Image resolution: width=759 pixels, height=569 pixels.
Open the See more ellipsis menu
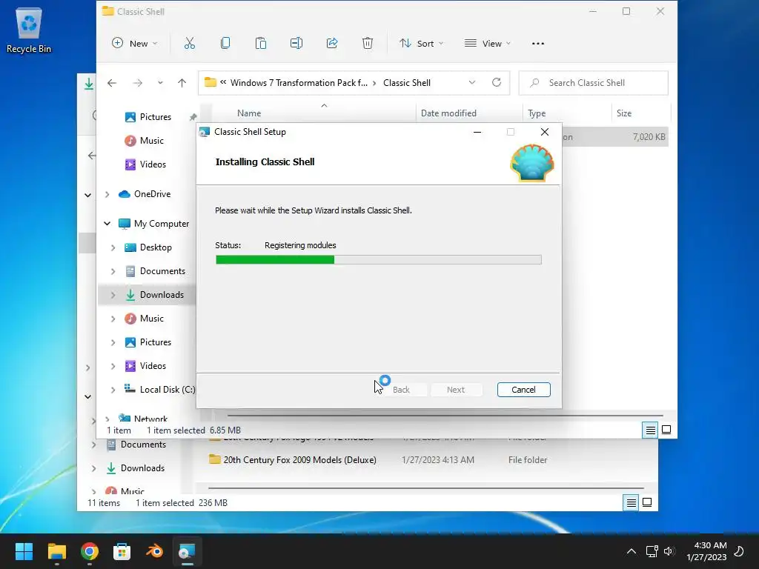[538, 44]
